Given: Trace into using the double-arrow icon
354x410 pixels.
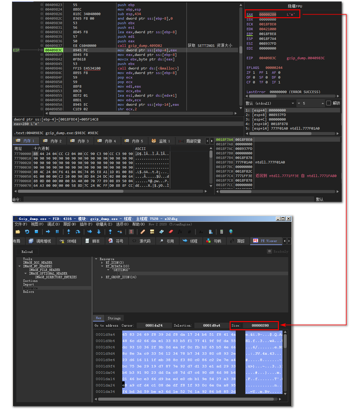Looking at the screenshot, I should 89,232.
